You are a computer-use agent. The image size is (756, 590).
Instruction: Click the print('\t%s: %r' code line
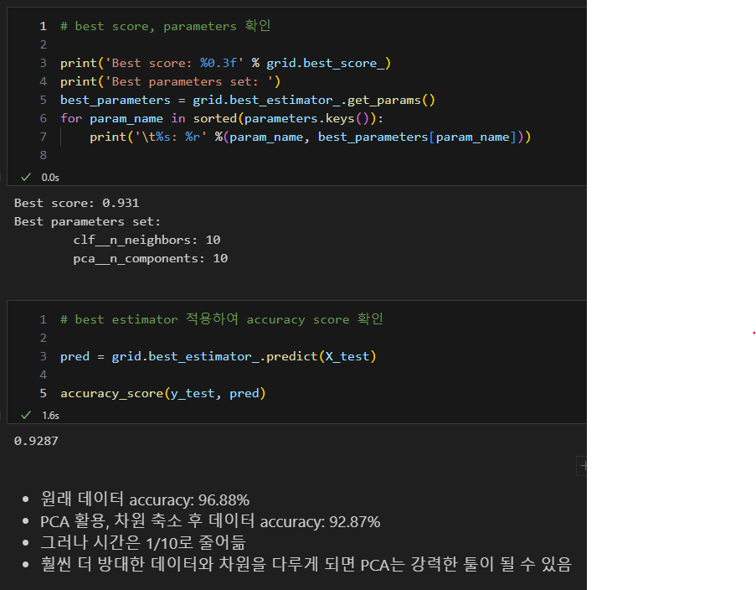pyautogui.click(x=310, y=137)
